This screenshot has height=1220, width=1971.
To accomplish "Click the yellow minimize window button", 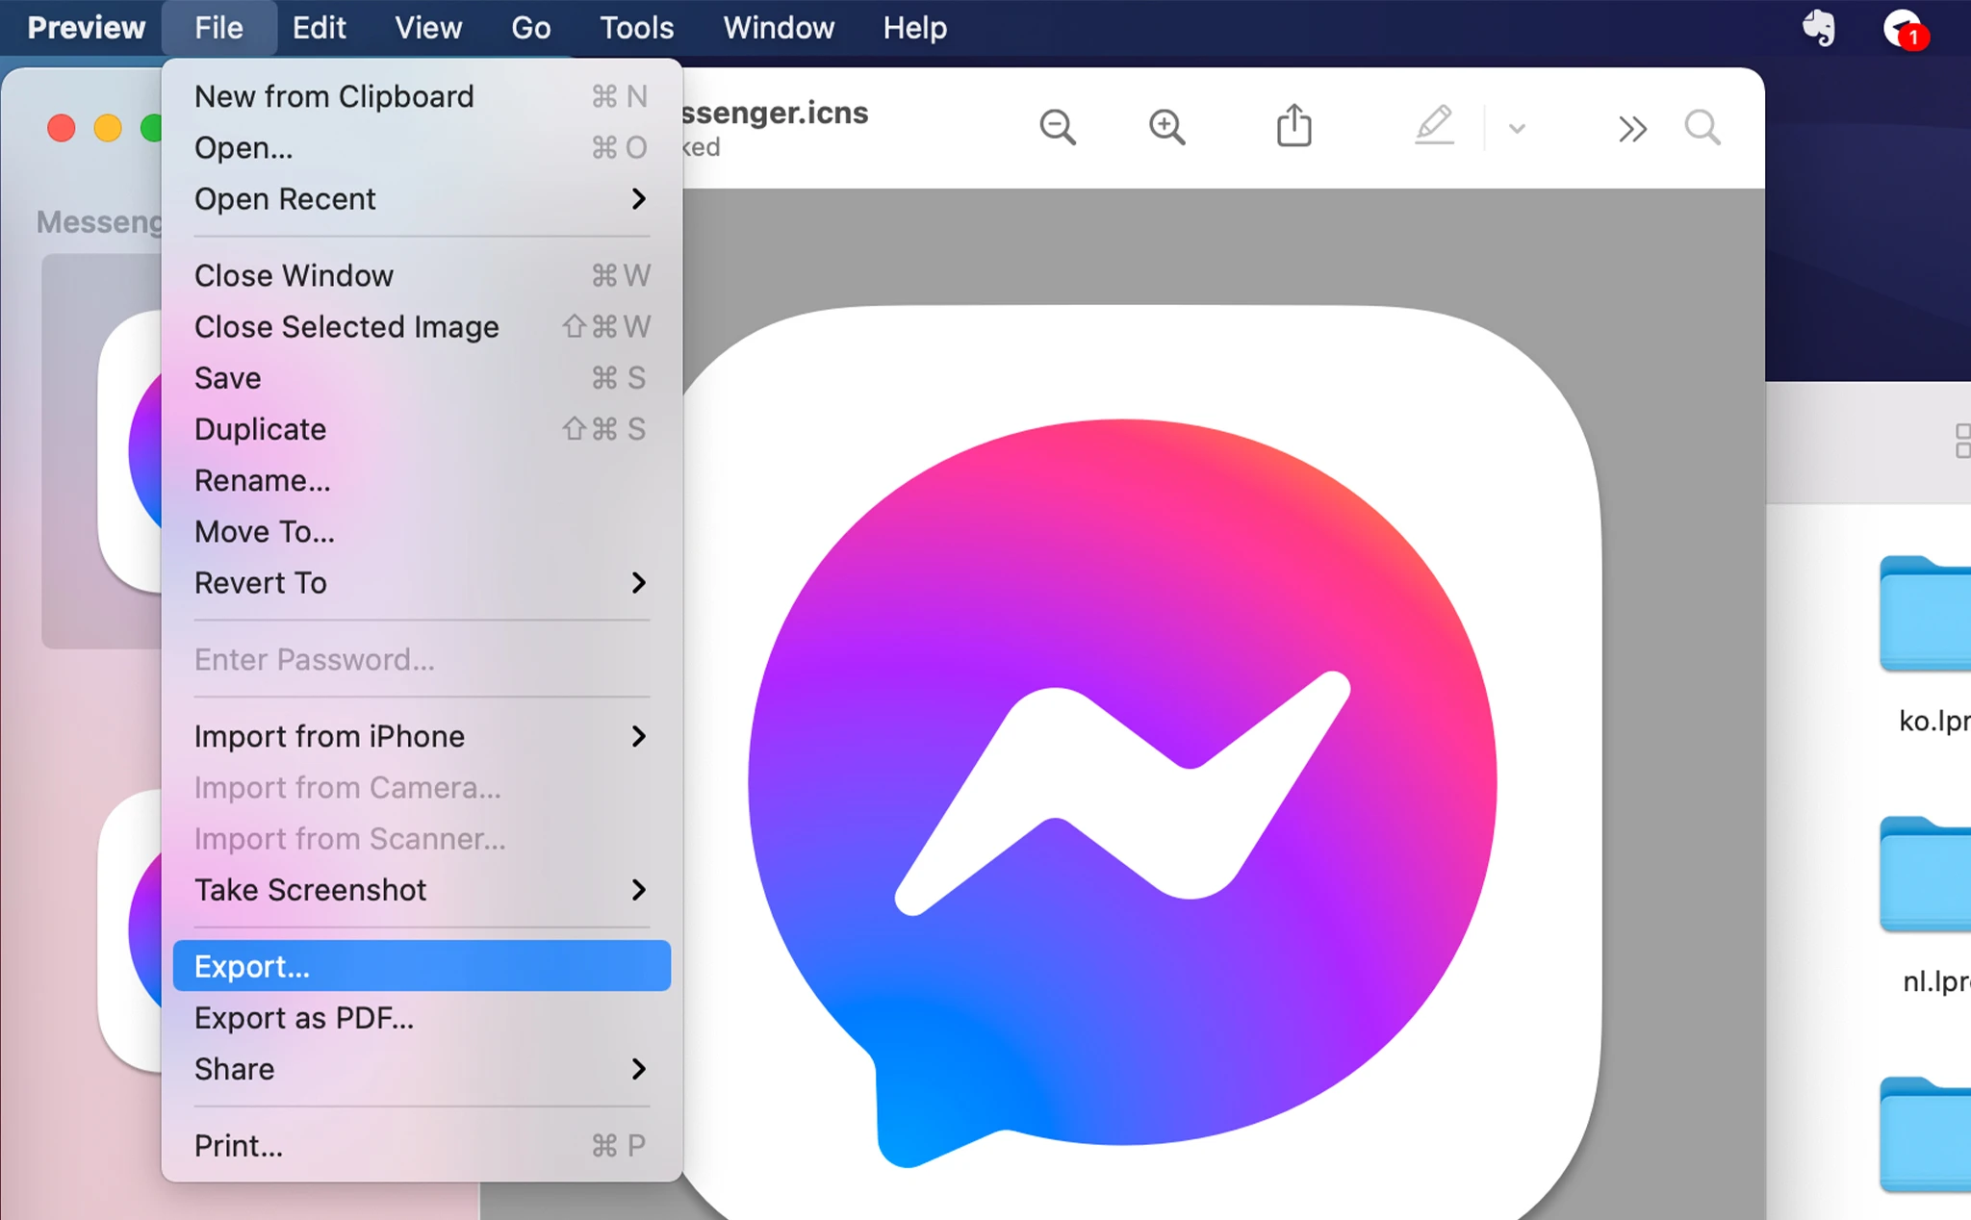I will tap(108, 128).
